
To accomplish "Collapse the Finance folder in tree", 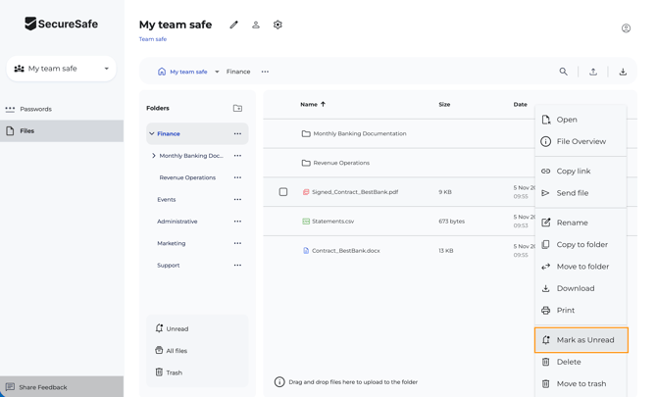I will 152,134.
